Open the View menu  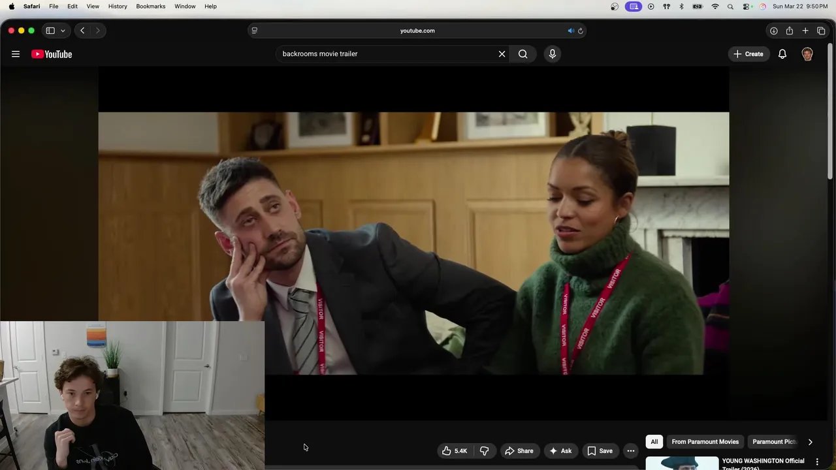click(93, 7)
